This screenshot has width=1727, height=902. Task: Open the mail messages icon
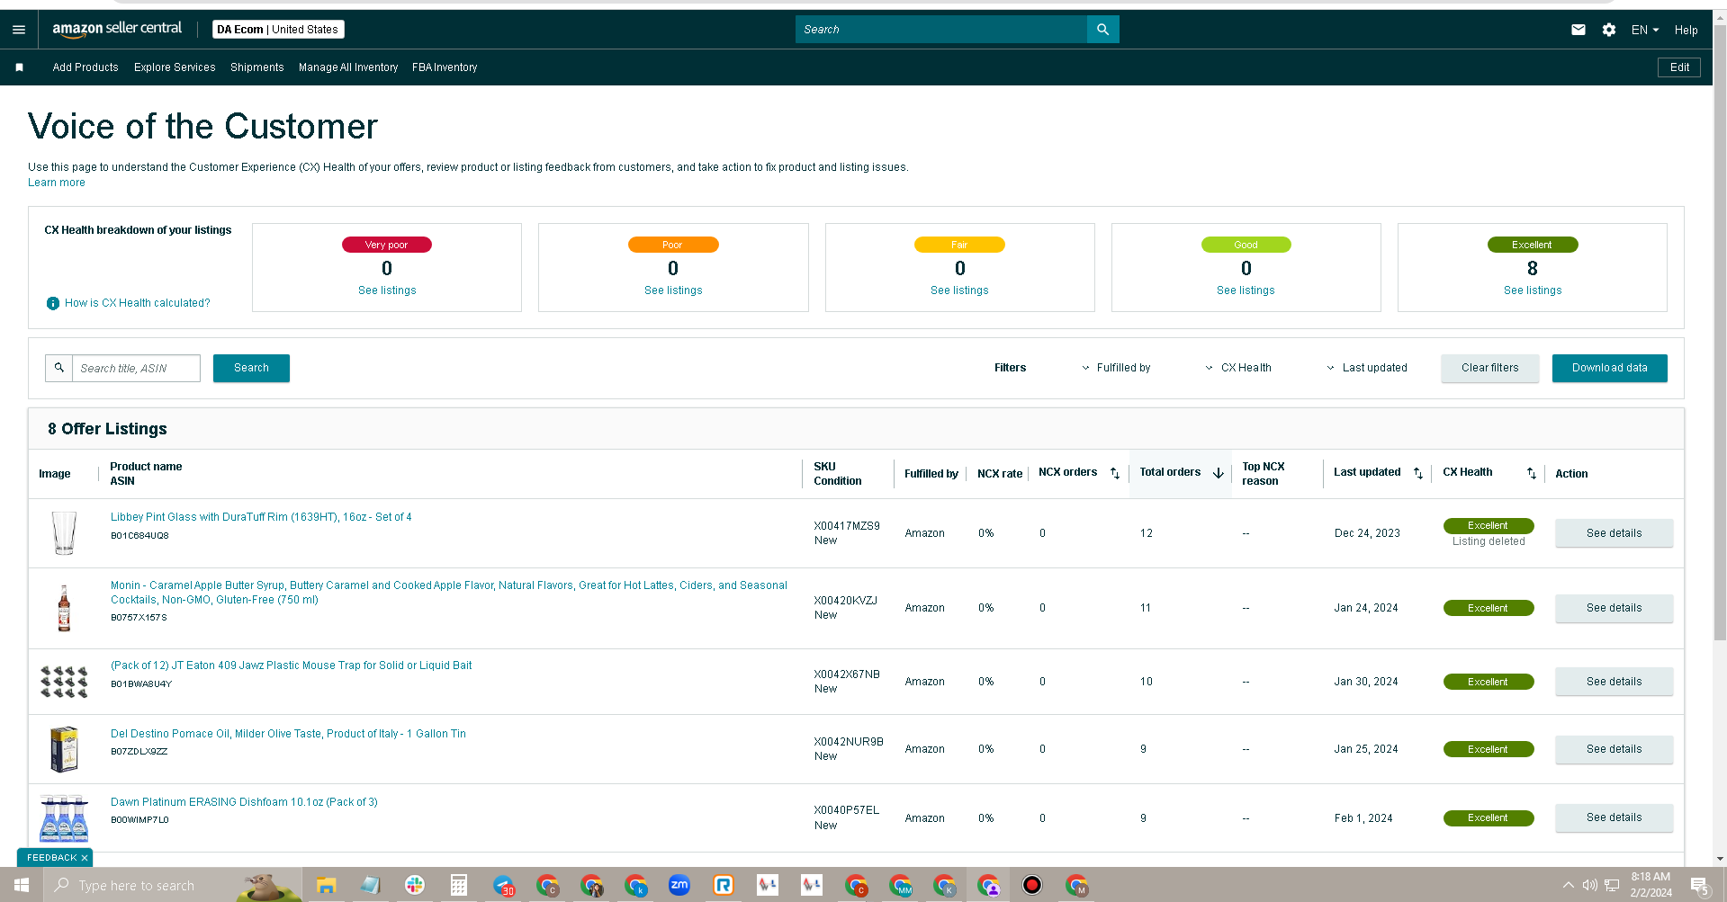[x=1578, y=30]
